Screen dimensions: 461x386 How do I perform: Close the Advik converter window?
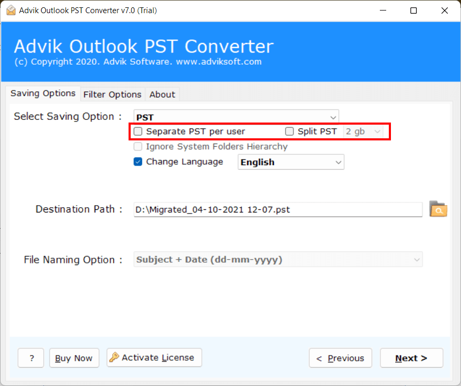coord(445,11)
